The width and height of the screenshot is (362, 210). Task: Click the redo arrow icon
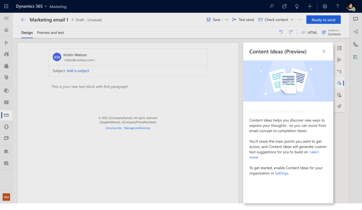coord(291,32)
